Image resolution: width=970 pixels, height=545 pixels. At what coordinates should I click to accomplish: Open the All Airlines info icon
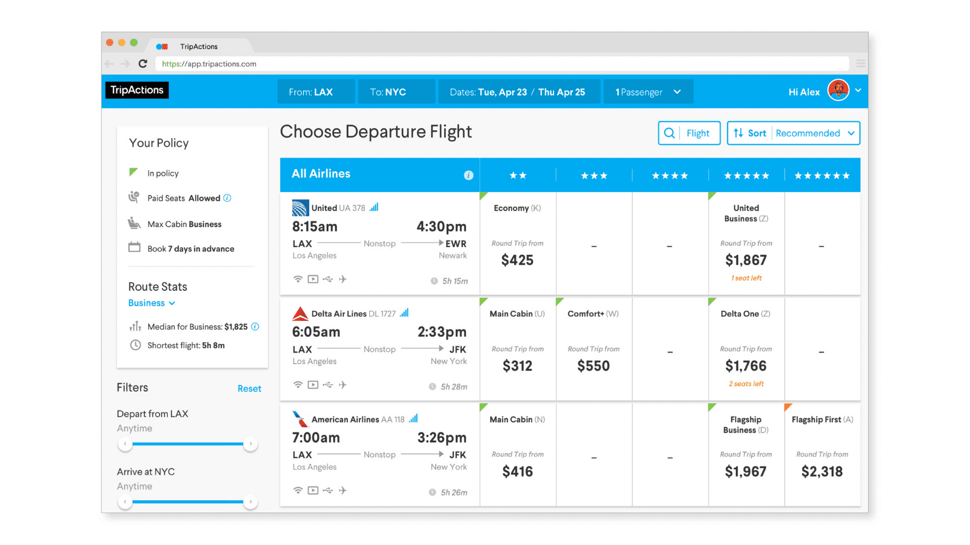(x=469, y=175)
